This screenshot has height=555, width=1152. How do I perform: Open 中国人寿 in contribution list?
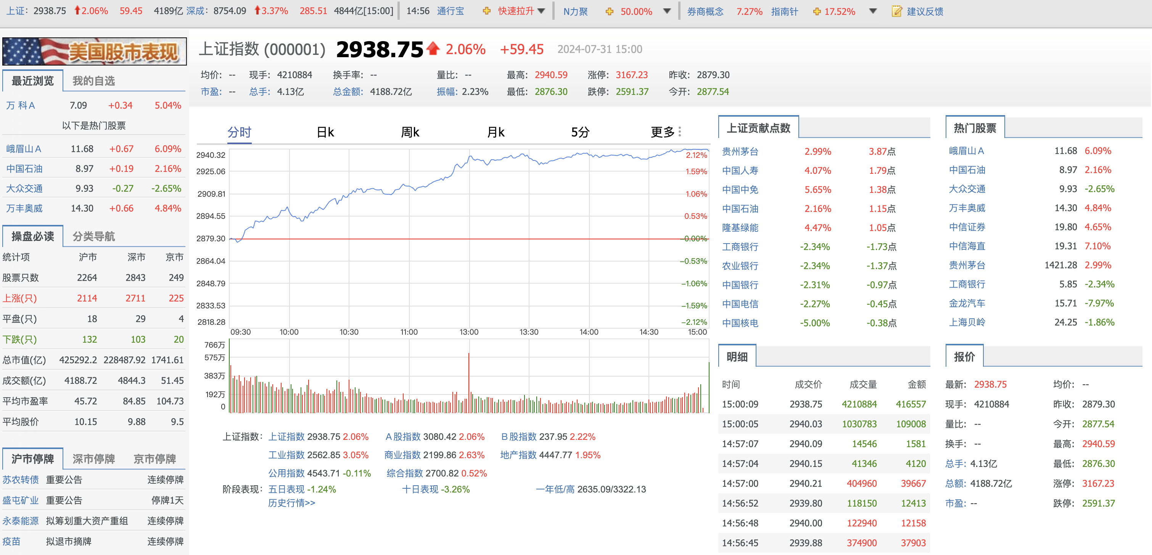coord(740,171)
